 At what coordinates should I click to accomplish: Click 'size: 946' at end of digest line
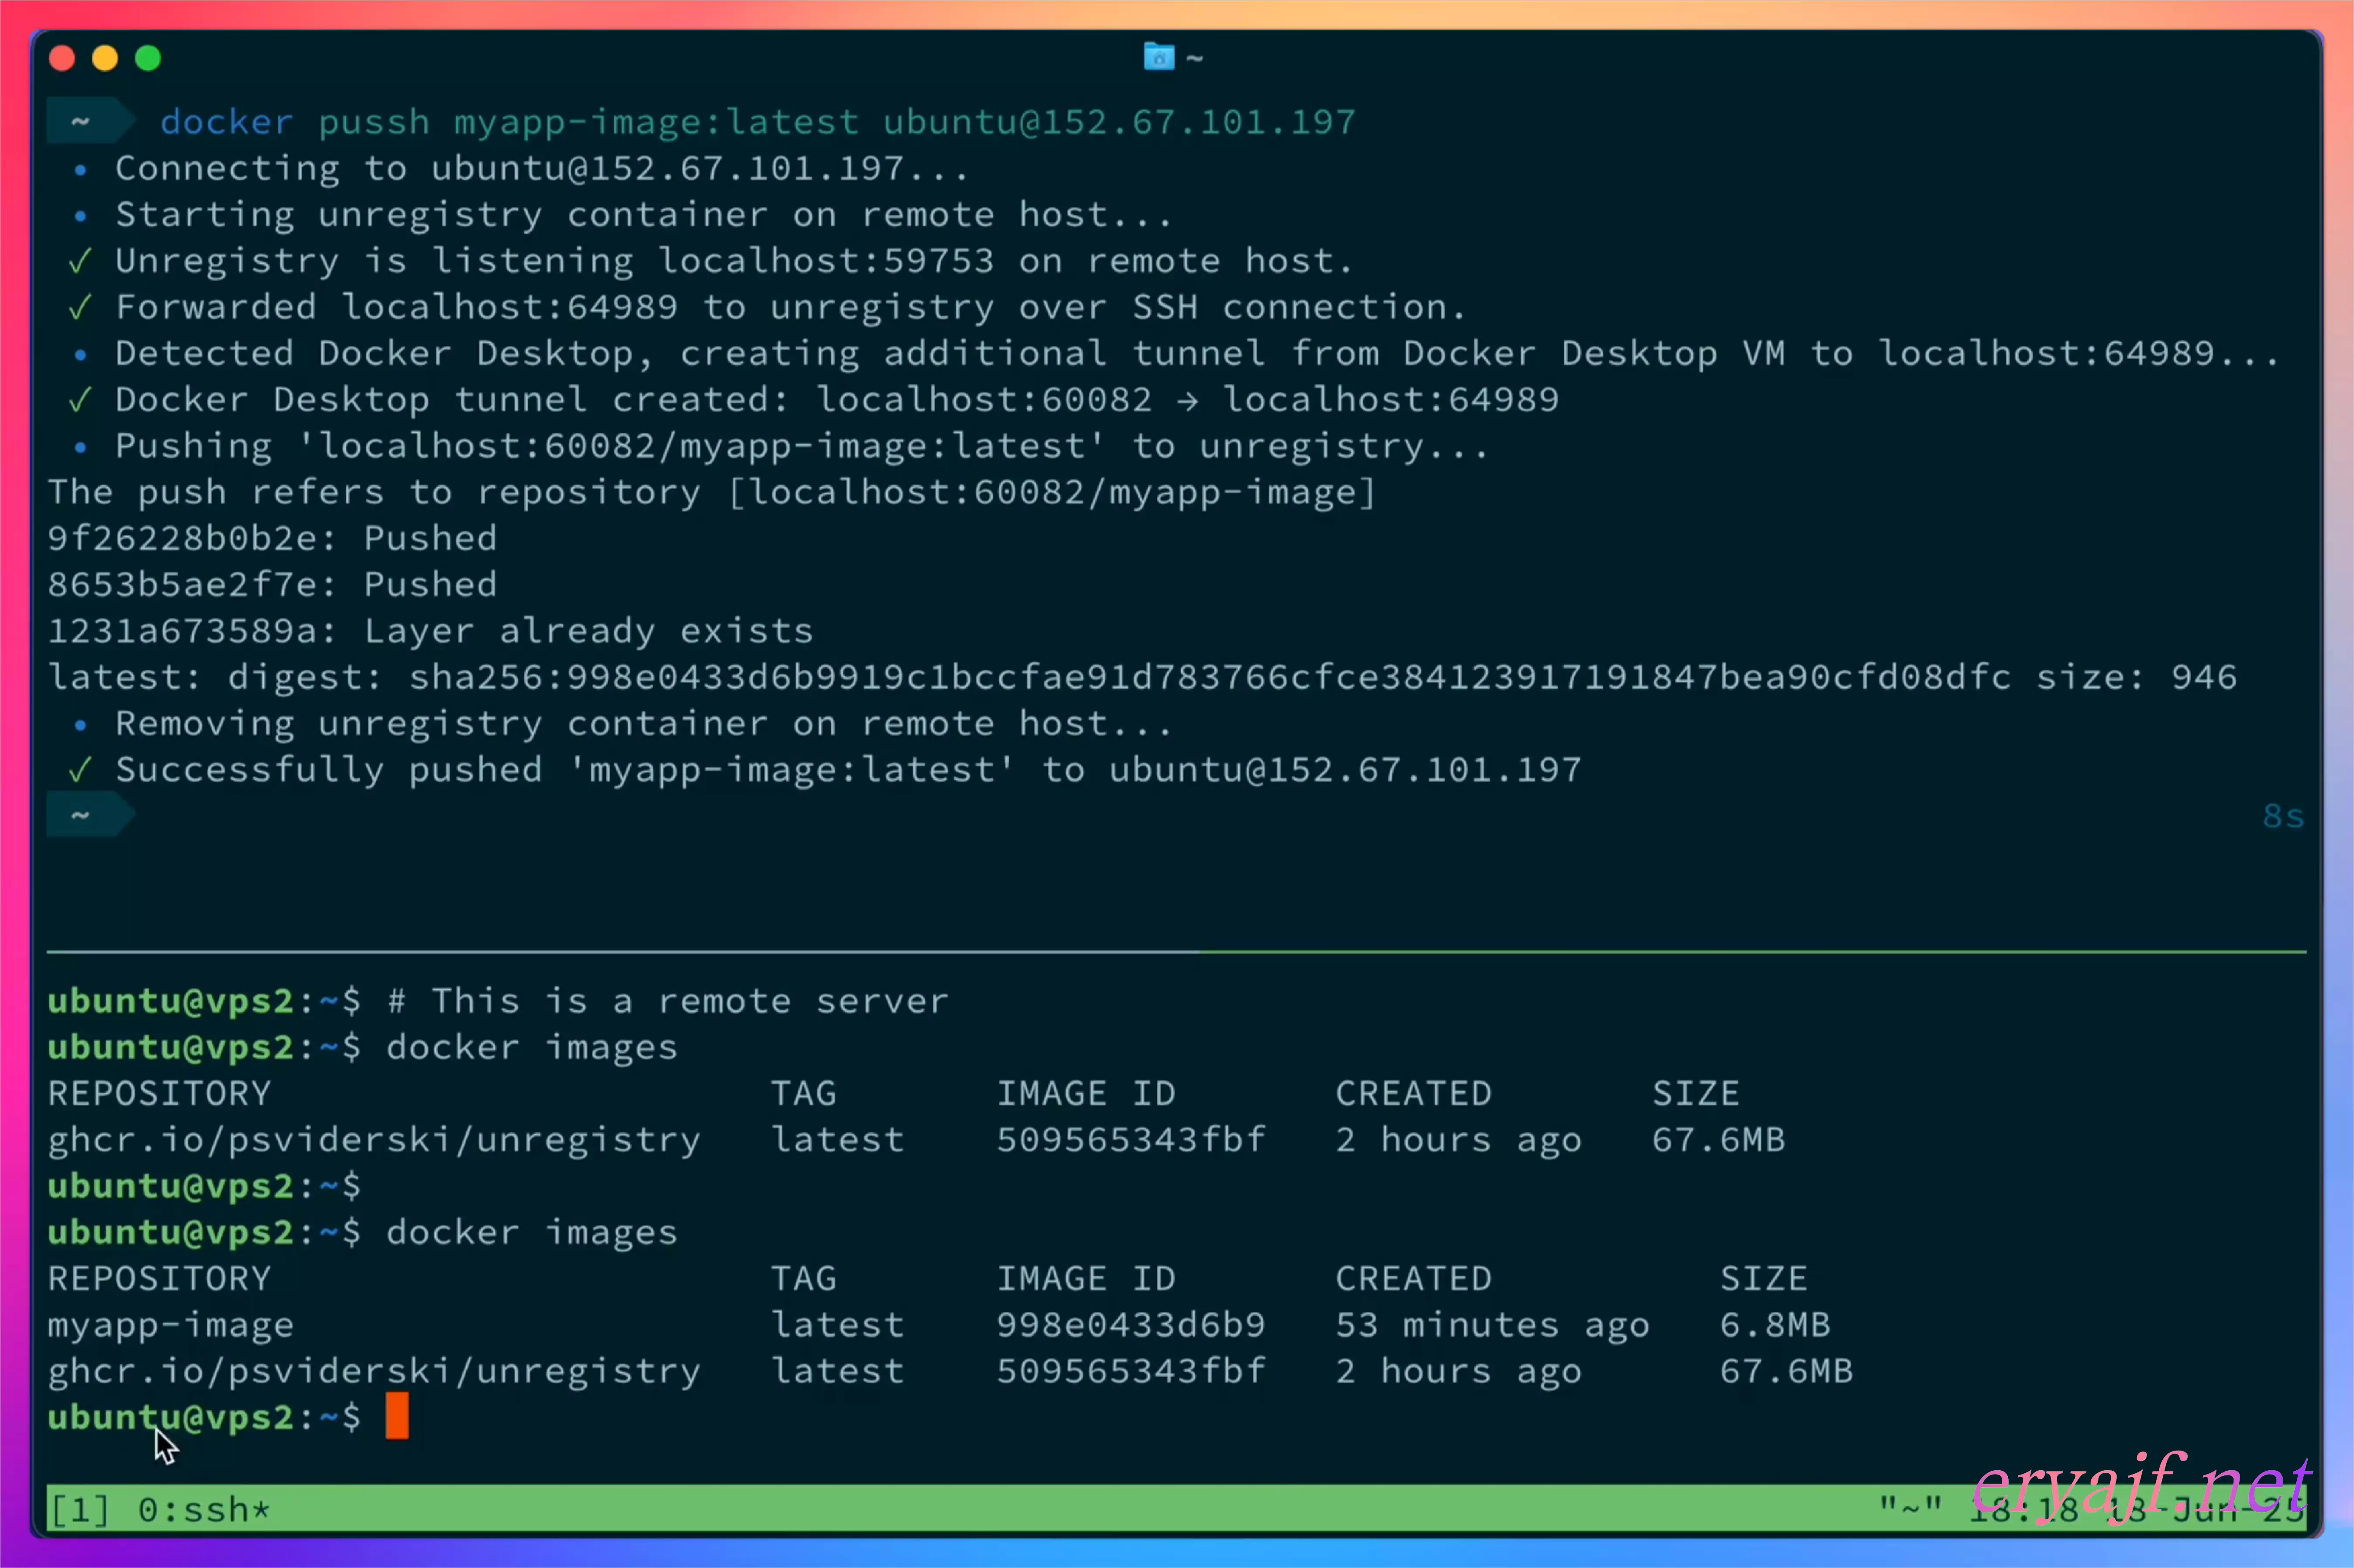(2136, 678)
